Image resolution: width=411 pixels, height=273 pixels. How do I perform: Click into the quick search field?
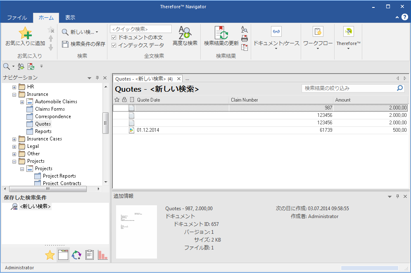click(141, 29)
